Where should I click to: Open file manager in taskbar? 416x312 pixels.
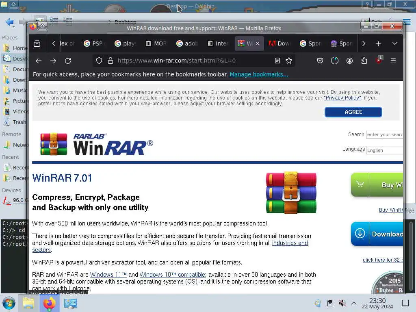pyautogui.click(x=28, y=303)
